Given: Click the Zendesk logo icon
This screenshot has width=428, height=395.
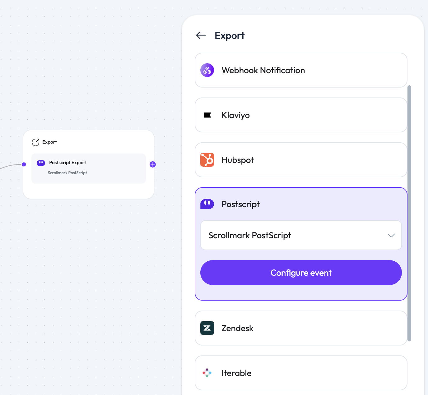Looking at the screenshot, I should click(x=207, y=328).
